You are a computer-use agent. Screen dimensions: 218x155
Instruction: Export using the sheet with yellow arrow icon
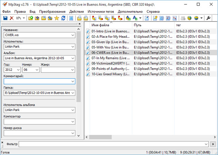tap(155, 18)
